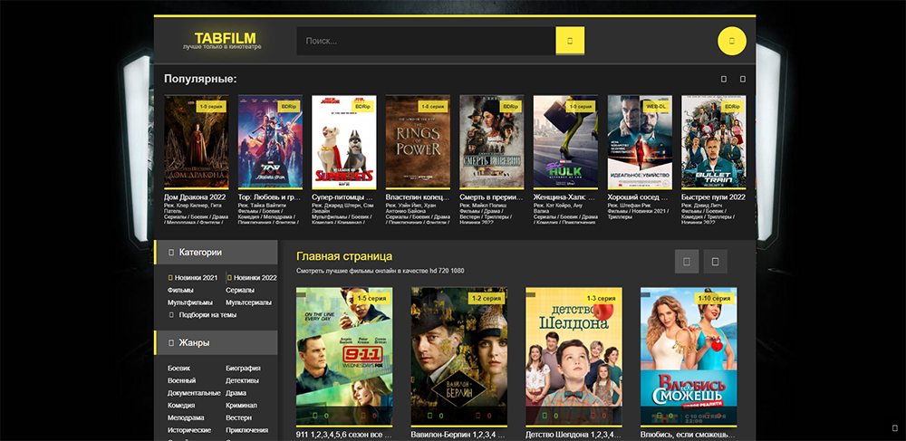The width and height of the screenshot is (906, 441).
Task: Dislike the Детство Шелдона poster with red icon
Action: [593, 416]
